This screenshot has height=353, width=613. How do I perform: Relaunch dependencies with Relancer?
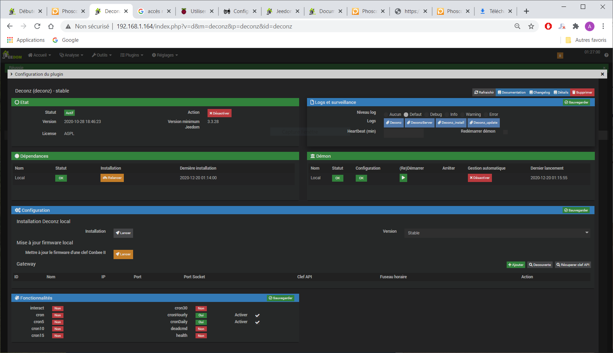pos(112,178)
